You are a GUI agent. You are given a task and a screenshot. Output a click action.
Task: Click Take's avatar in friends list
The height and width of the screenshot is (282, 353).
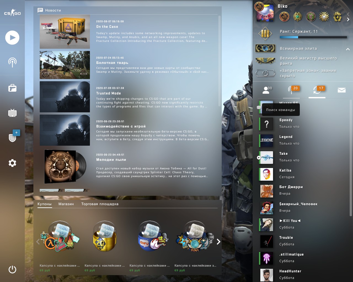267,157
